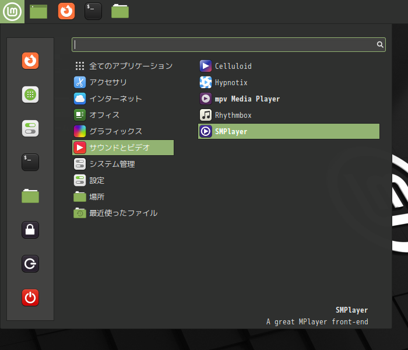Open the 場所 places category
The width and height of the screenshot is (408, 350).
(x=123, y=197)
